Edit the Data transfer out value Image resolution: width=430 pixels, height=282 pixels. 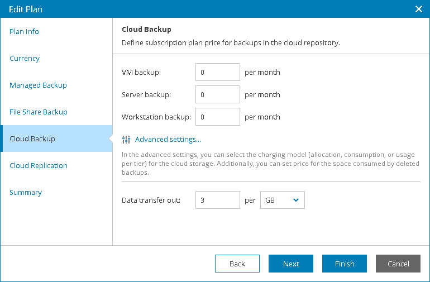click(218, 200)
